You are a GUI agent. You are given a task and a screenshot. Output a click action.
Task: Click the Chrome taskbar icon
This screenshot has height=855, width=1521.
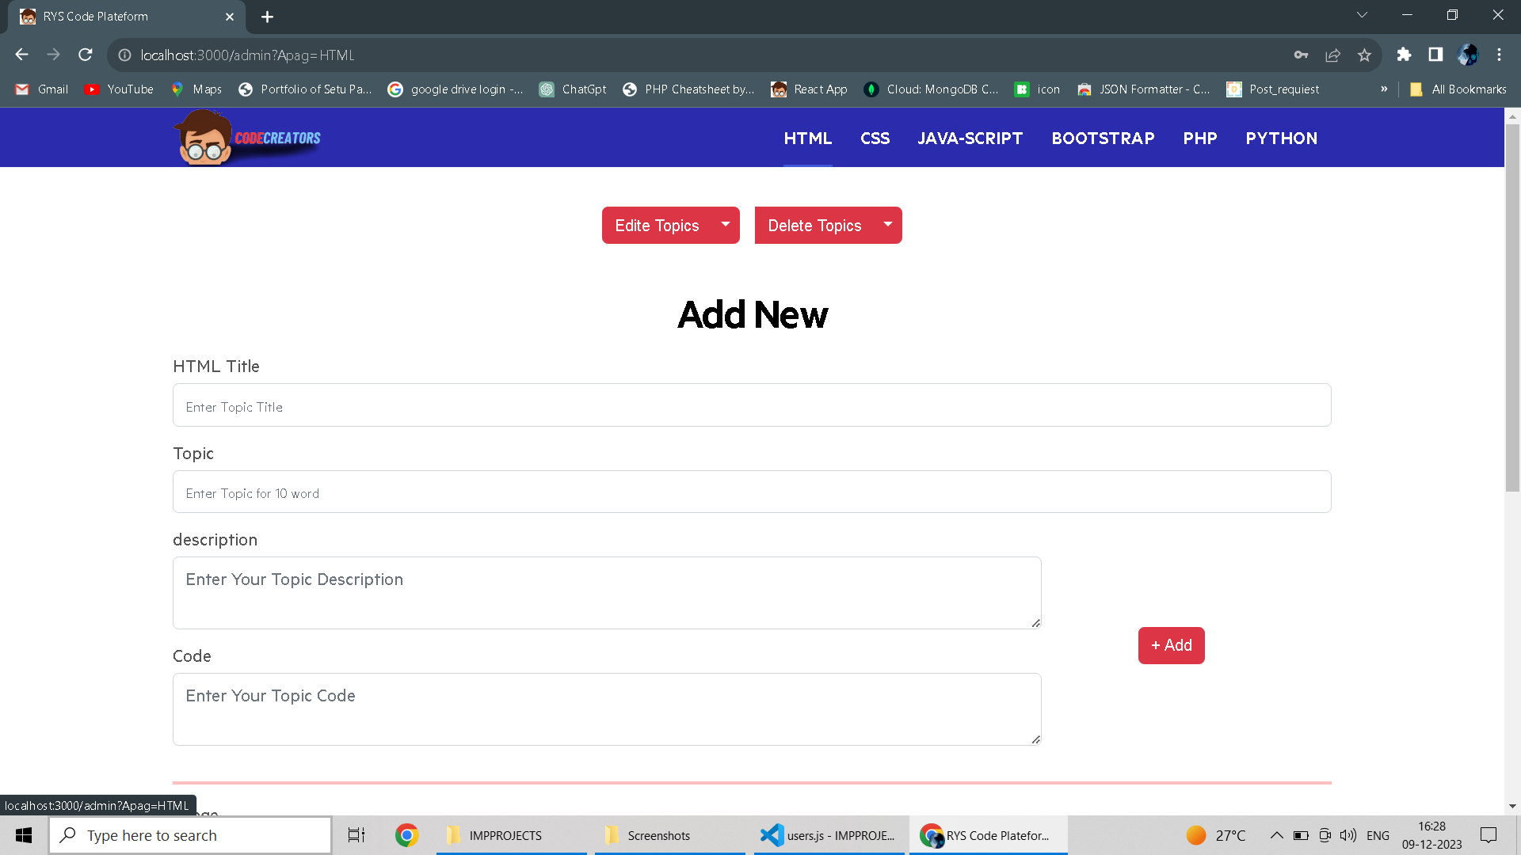pyautogui.click(x=406, y=835)
